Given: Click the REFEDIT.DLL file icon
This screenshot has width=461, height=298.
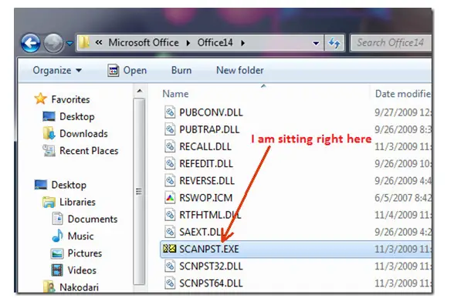Looking at the screenshot, I should coord(170,163).
